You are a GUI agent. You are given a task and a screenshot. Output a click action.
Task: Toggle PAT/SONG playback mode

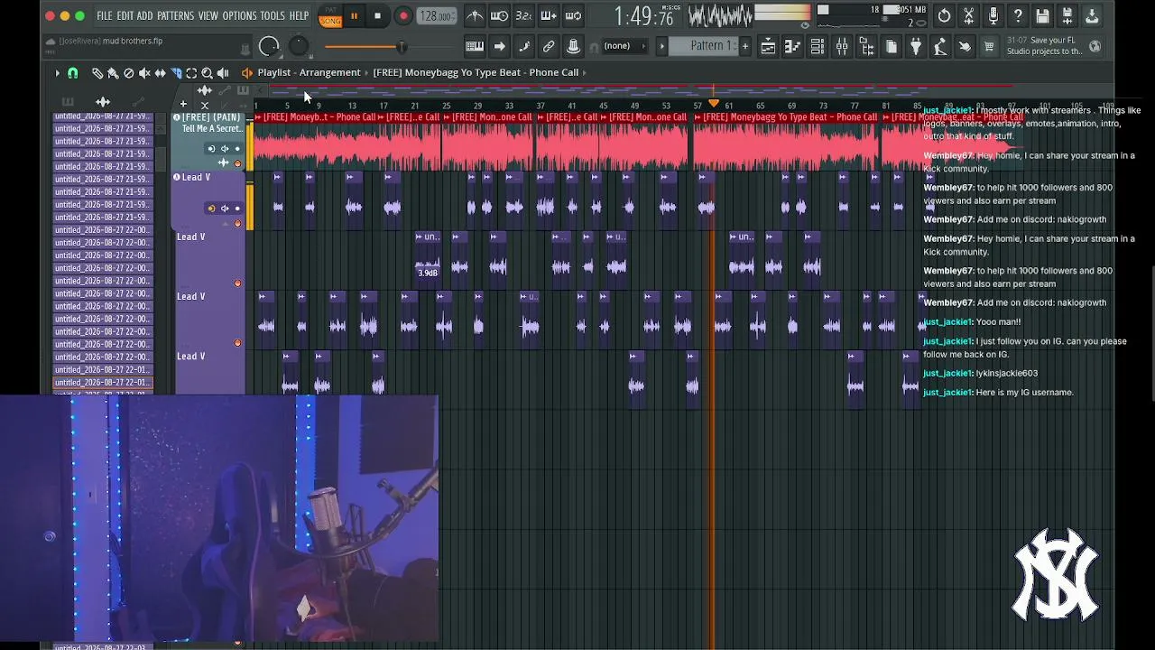click(330, 16)
